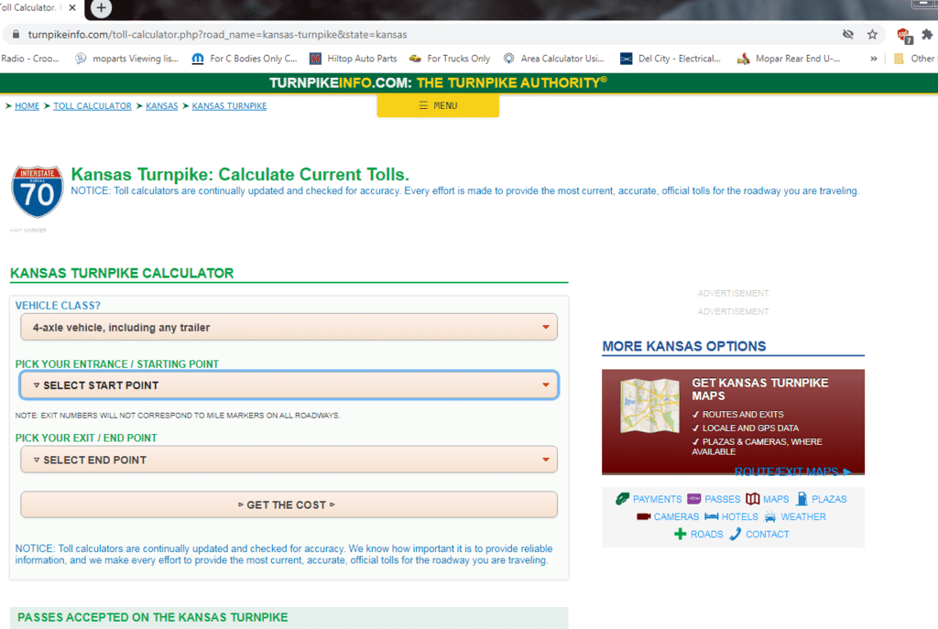Open the yellow Menu button
The width and height of the screenshot is (938, 629).
coord(438,105)
